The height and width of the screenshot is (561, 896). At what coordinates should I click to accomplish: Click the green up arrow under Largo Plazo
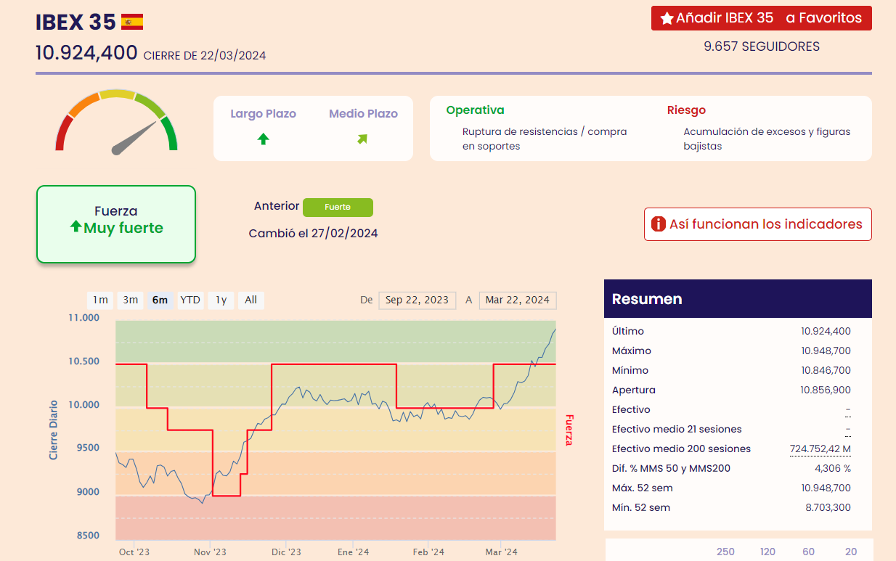[x=264, y=139]
